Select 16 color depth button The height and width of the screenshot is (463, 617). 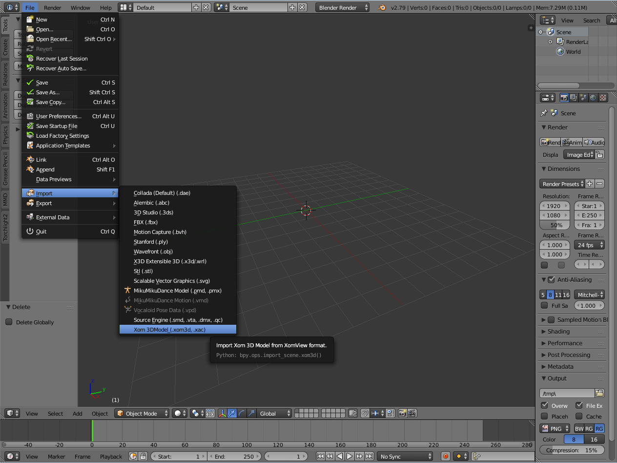(x=594, y=439)
